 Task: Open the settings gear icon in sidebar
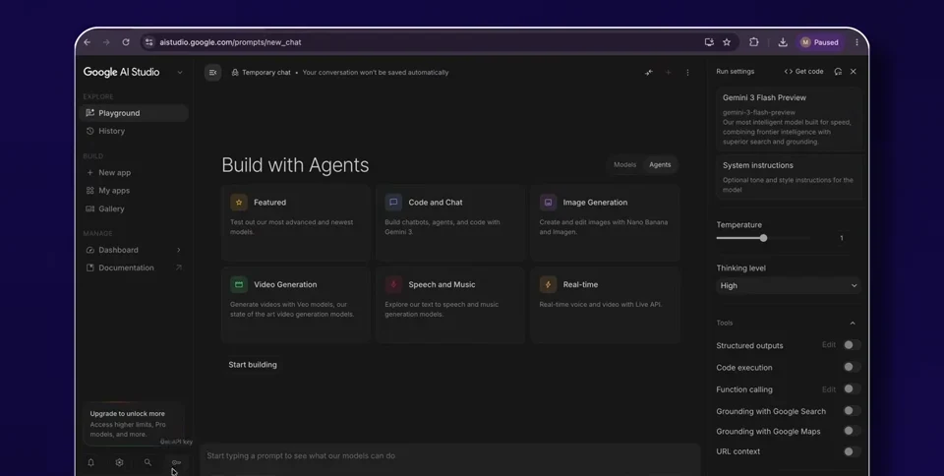(119, 462)
